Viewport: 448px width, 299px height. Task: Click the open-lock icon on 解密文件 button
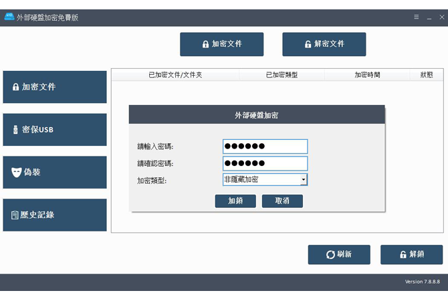point(308,45)
